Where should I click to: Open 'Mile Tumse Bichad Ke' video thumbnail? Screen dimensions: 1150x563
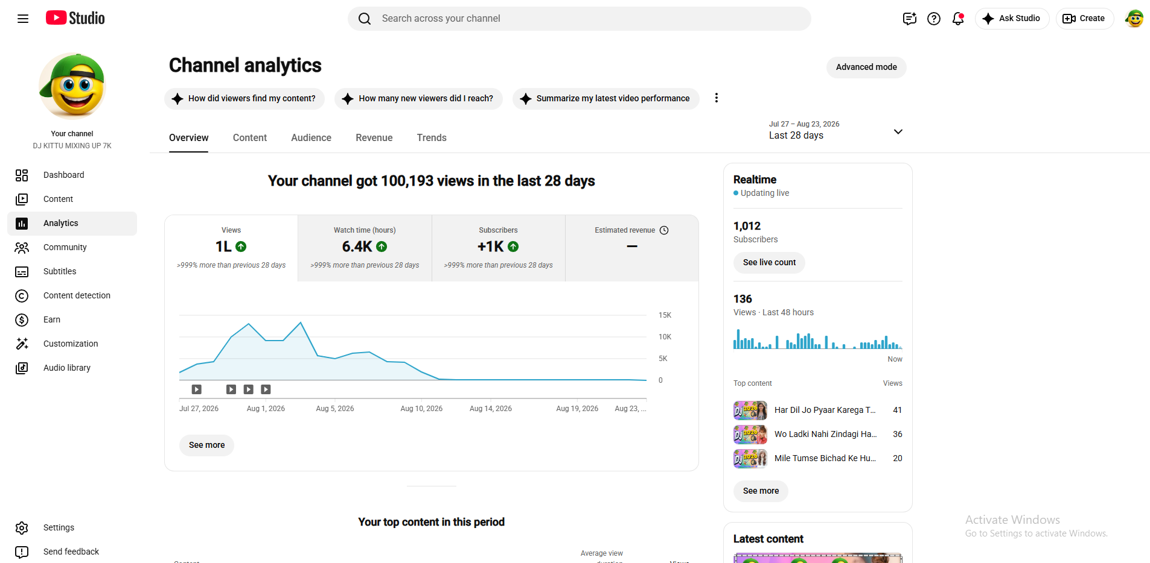click(x=750, y=459)
